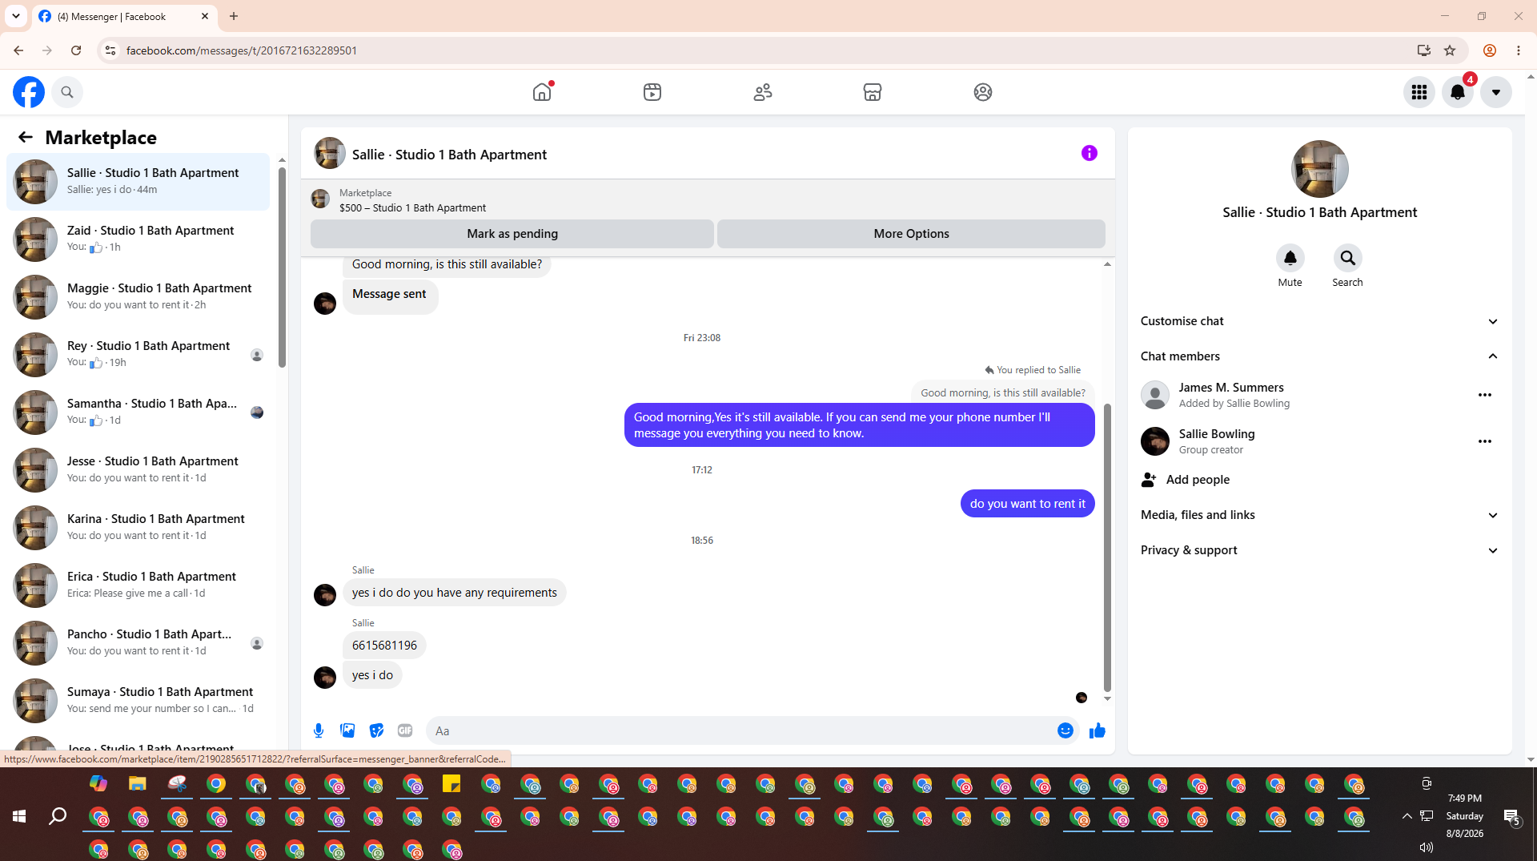
Task: Open a new browser tab
Action: 234,16
